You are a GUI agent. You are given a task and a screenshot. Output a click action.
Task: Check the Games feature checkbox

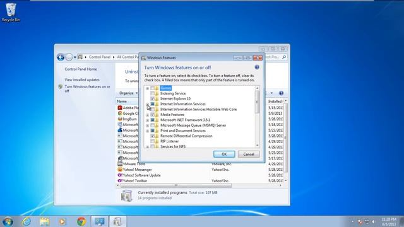pyautogui.click(x=153, y=88)
